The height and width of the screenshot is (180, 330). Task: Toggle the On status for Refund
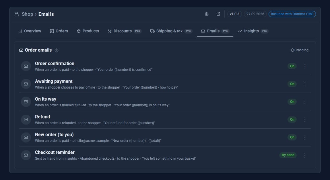click(292, 120)
